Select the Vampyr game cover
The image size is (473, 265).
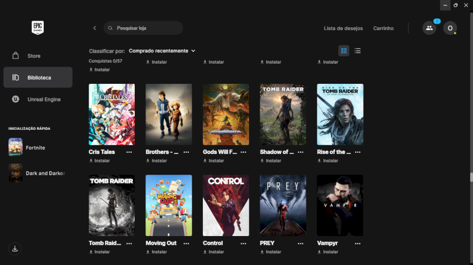point(340,205)
